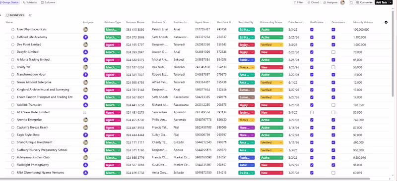397x181 pixels.
Task: Click assignee avatar for Shand Unique Investment
Action: coord(85,142)
